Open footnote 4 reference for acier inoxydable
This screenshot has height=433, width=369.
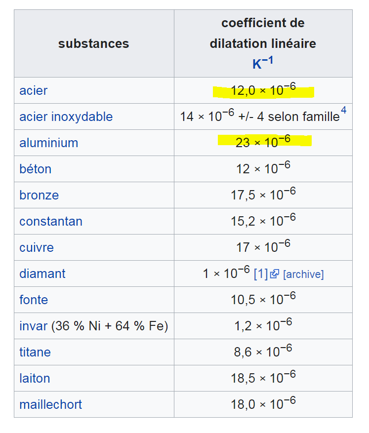343,111
